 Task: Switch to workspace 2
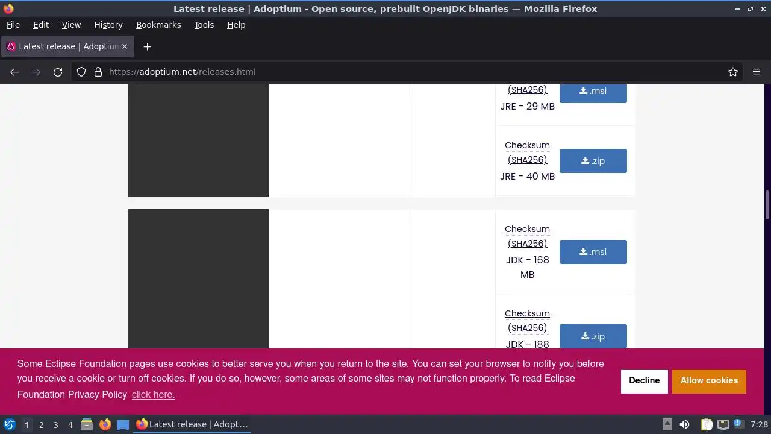[41, 425]
